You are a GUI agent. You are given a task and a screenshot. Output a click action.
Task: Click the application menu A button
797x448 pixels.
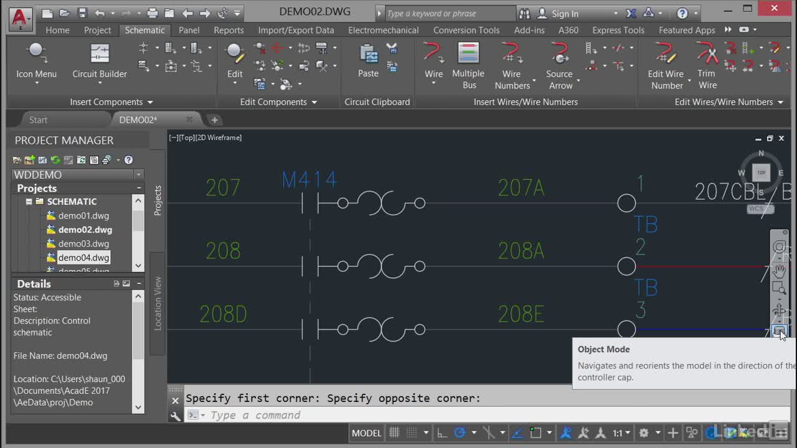coord(21,19)
